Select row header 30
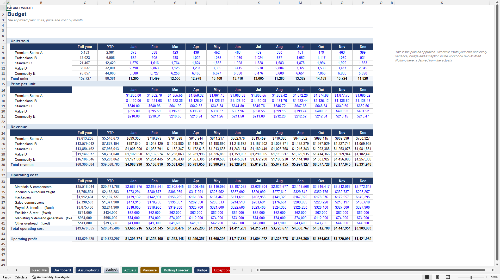This screenshot has width=500, height=280. (x=3, y=165)
